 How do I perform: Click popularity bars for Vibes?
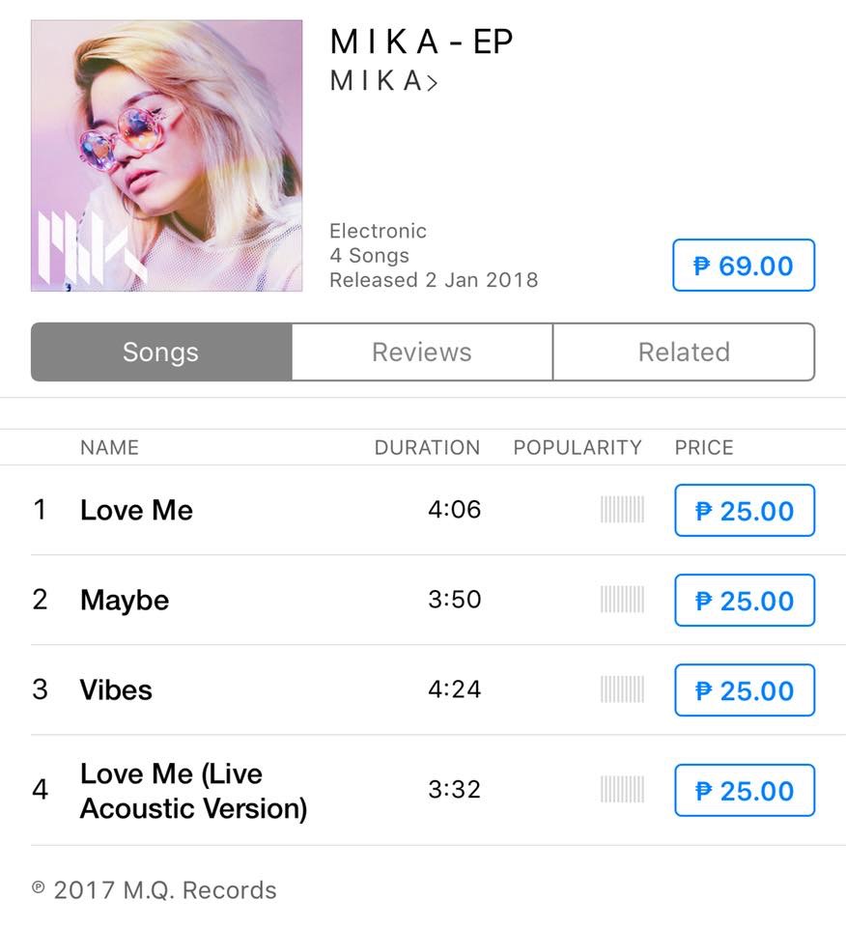(622, 689)
